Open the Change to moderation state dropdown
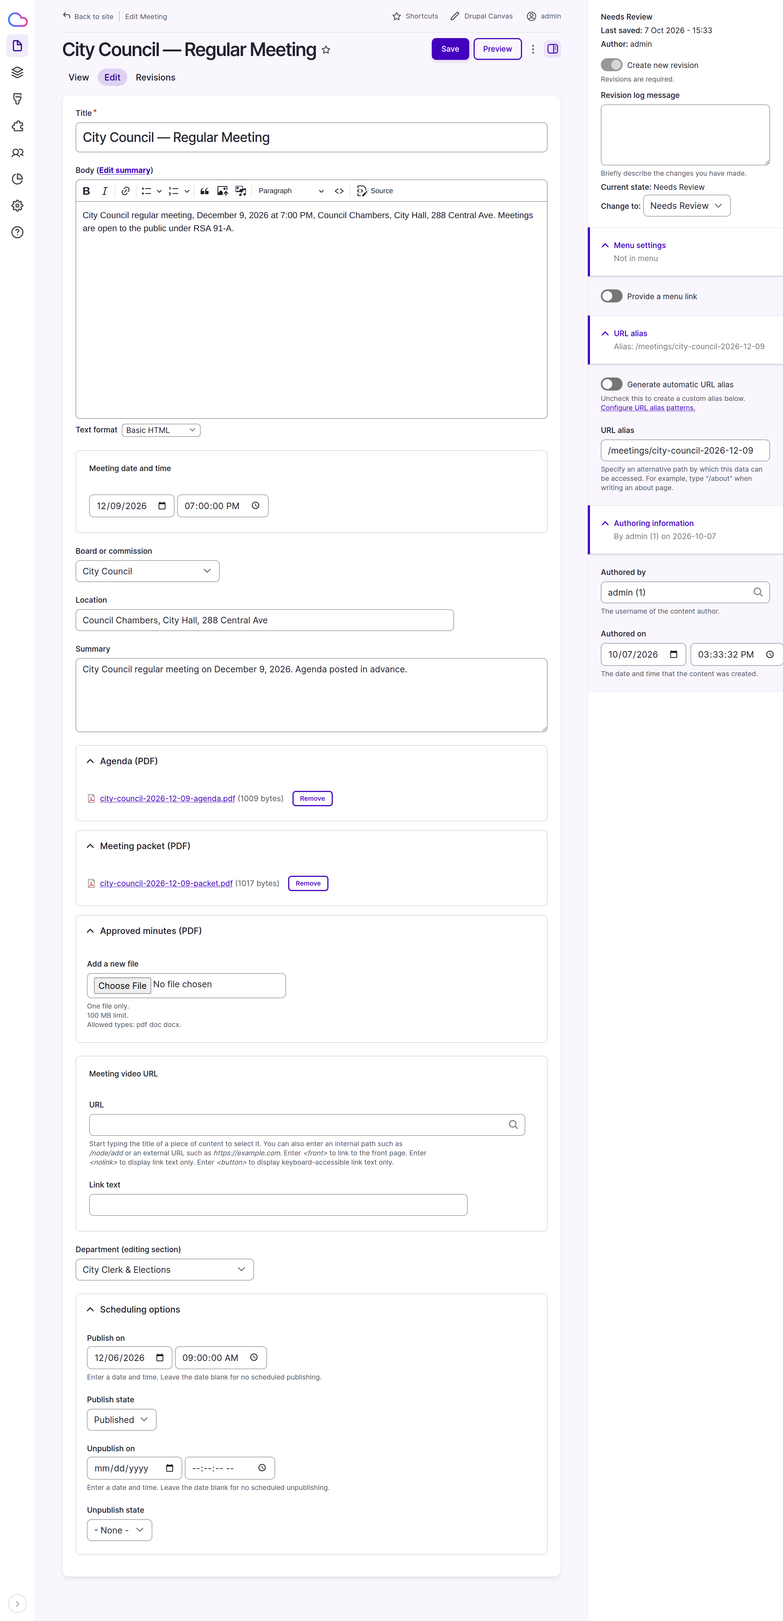 pyautogui.click(x=687, y=206)
